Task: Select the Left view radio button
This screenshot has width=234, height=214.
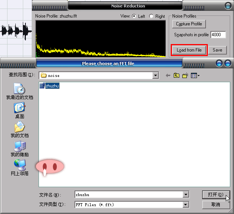Action: pyautogui.click(x=134, y=16)
